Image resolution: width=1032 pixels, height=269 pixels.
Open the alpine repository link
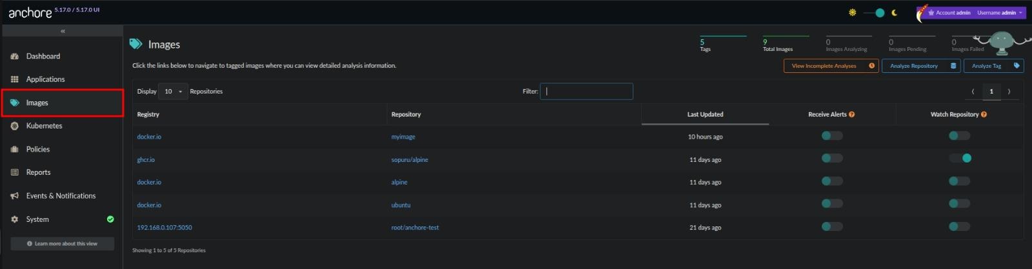tap(399, 183)
